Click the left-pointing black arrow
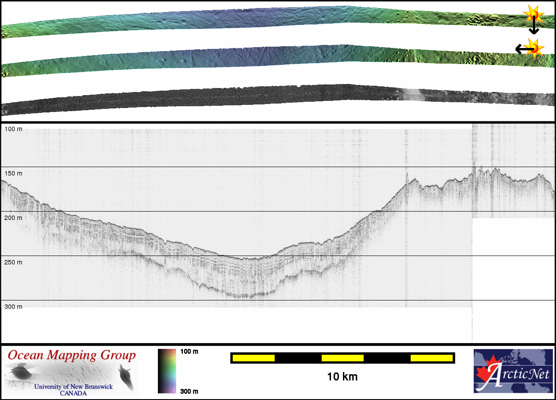This screenshot has width=556, height=400. (x=520, y=48)
